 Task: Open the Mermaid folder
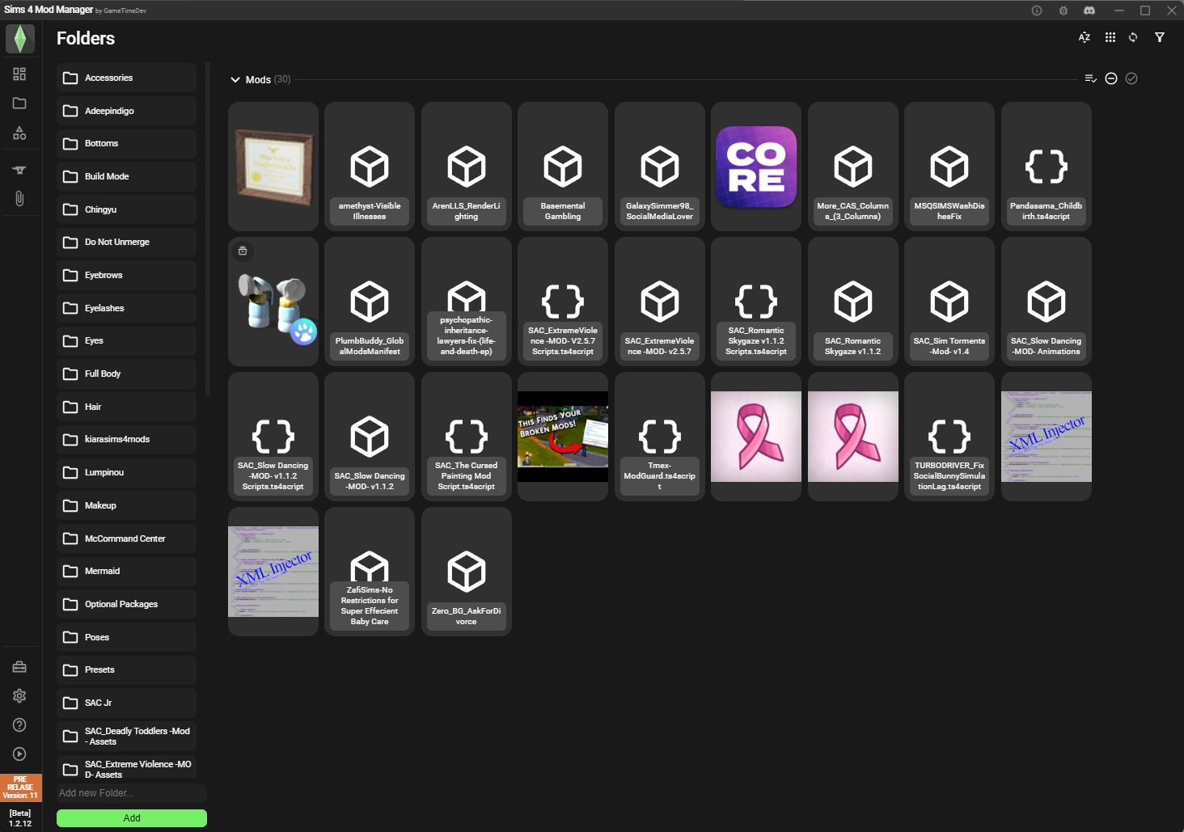(x=127, y=571)
